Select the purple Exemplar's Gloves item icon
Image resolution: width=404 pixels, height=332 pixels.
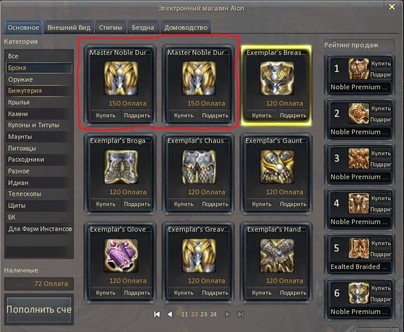coord(121,256)
